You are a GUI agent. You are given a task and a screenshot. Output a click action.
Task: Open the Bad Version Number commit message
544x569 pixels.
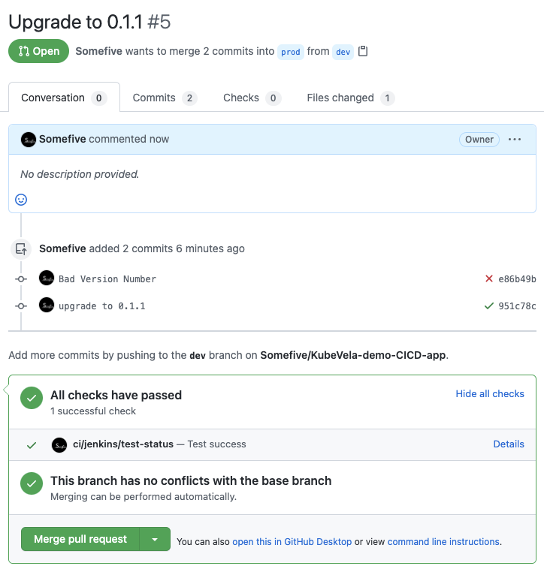pyautogui.click(x=107, y=279)
